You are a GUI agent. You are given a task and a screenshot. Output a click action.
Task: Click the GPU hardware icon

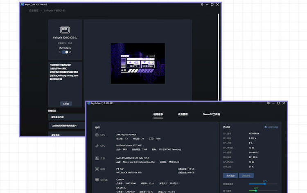pos(97,146)
